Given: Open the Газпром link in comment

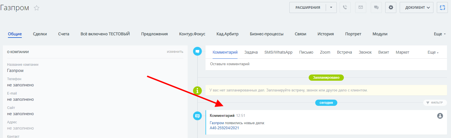Looking at the screenshot, I should [x=217, y=123].
